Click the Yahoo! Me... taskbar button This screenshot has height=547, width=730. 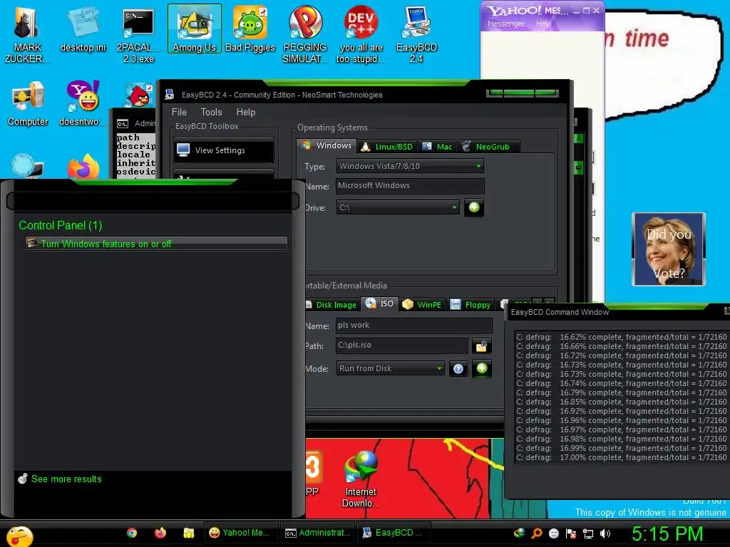[241, 533]
